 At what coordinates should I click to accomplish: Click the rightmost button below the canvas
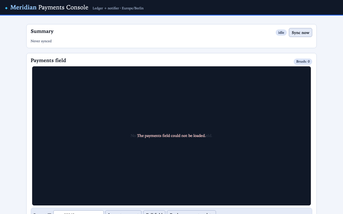point(192,213)
